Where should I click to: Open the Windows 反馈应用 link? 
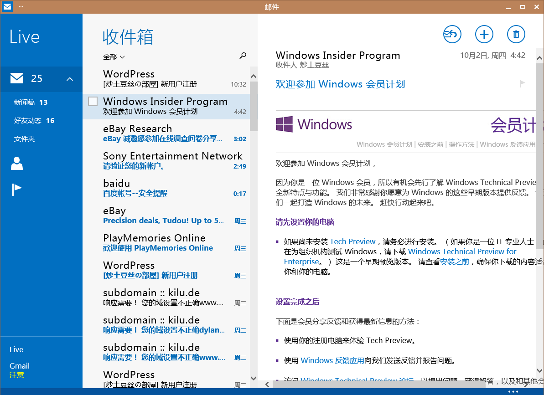[x=332, y=360]
